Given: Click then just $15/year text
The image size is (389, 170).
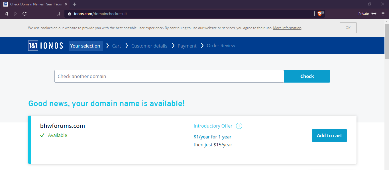Looking at the screenshot, I should click(x=213, y=145).
